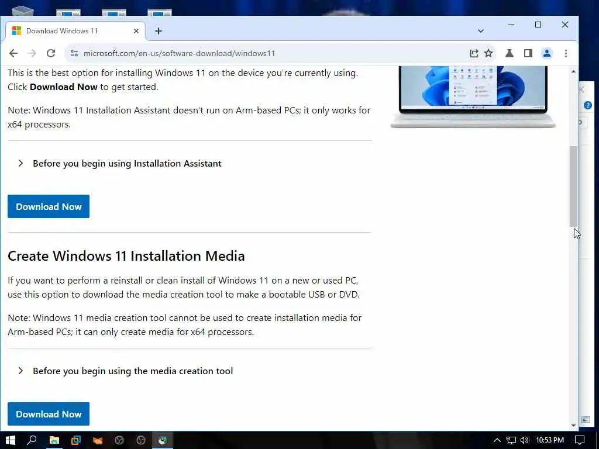
Task: Reload the Download Windows 11 page
Action: point(51,53)
